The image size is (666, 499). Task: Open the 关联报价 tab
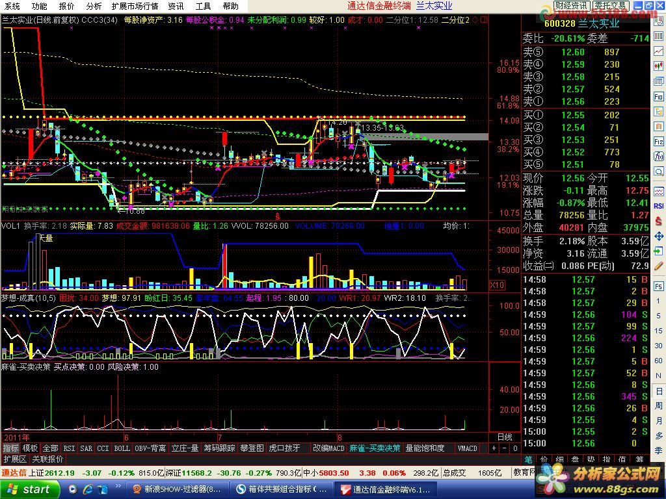(x=47, y=459)
